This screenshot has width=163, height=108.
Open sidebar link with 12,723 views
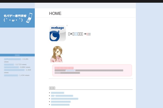point(9,65)
